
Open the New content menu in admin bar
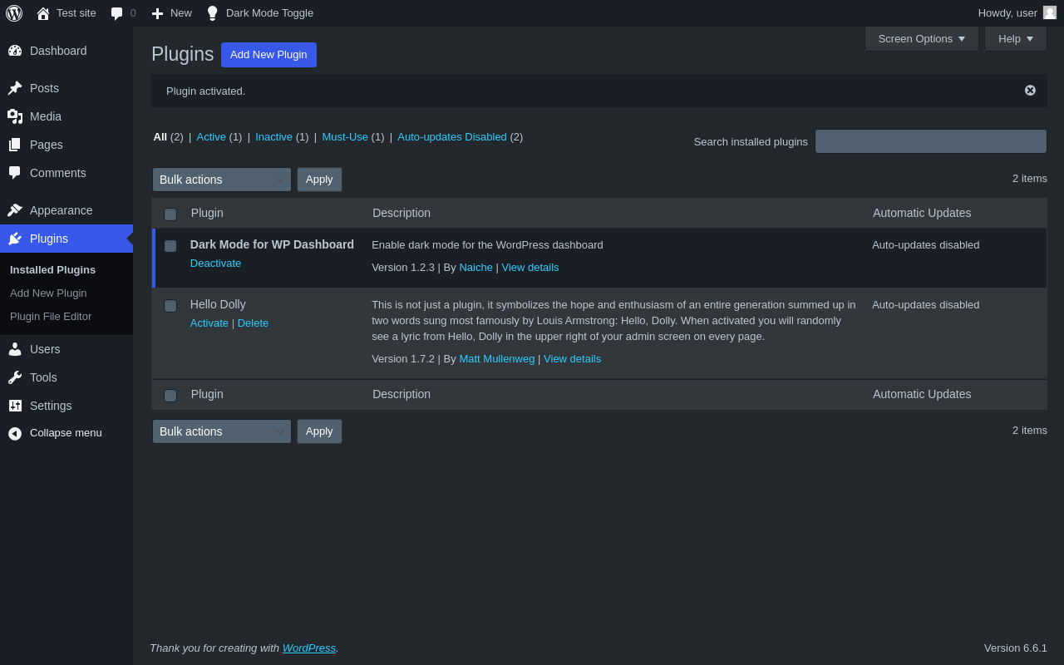click(171, 13)
